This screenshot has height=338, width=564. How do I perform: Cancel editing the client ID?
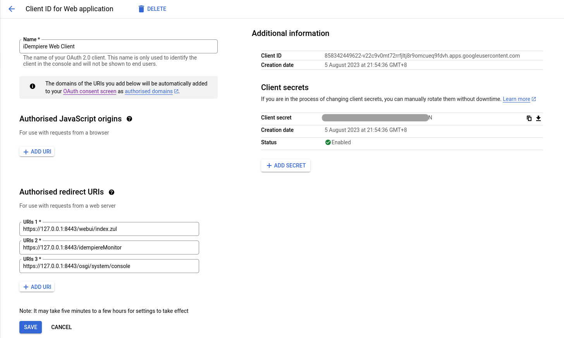tap(61, 327)
